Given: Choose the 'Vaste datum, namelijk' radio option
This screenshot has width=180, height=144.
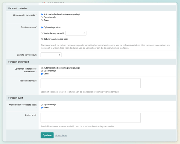Looking at the screenshot, I should [x=42, y=33].
